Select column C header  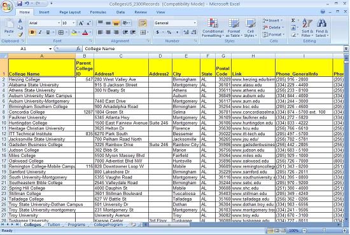click(121, 56)
